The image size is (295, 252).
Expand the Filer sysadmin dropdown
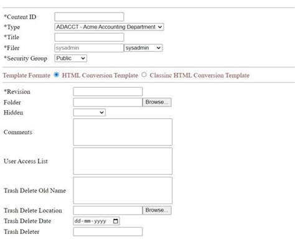[x=143, y=48]
